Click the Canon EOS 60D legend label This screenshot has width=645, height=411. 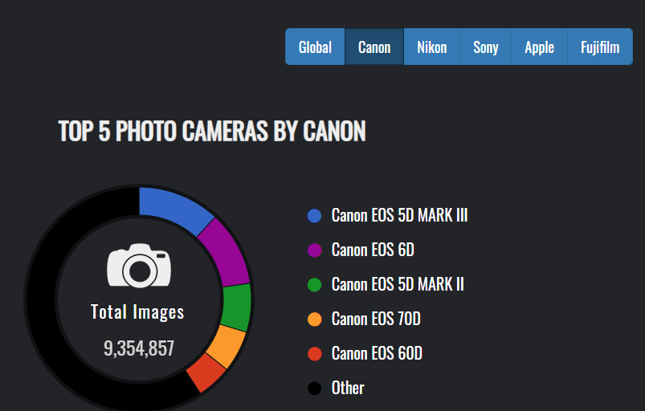(377, 353)
